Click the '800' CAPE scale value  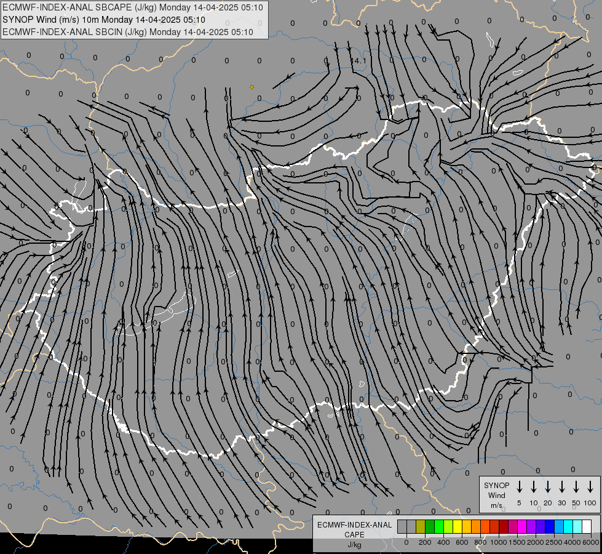pyautogui.click(x=480, y=542)
